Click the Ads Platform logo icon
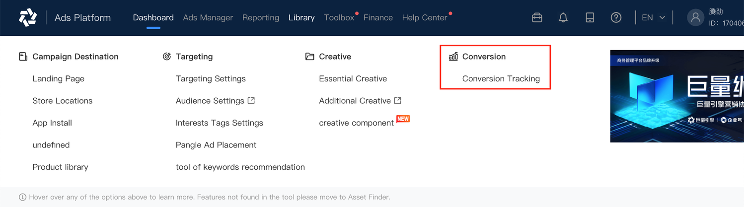 click(x=28, y=17)
